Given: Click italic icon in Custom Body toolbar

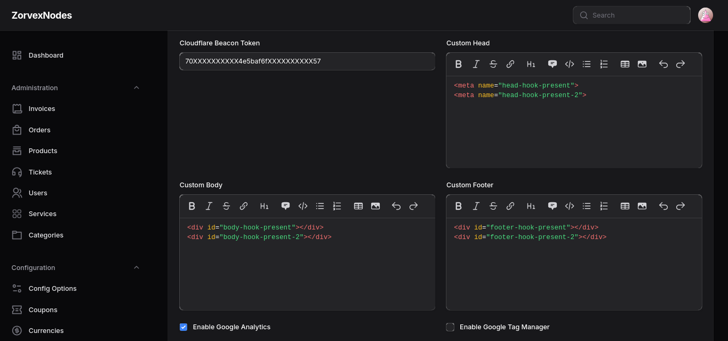Looking at the screenshot, I should tap(209, 206).
